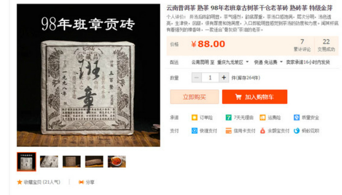Decrease quantity with the minus button
The height and width of the screenshot is (195, 342).
[196, 78]
